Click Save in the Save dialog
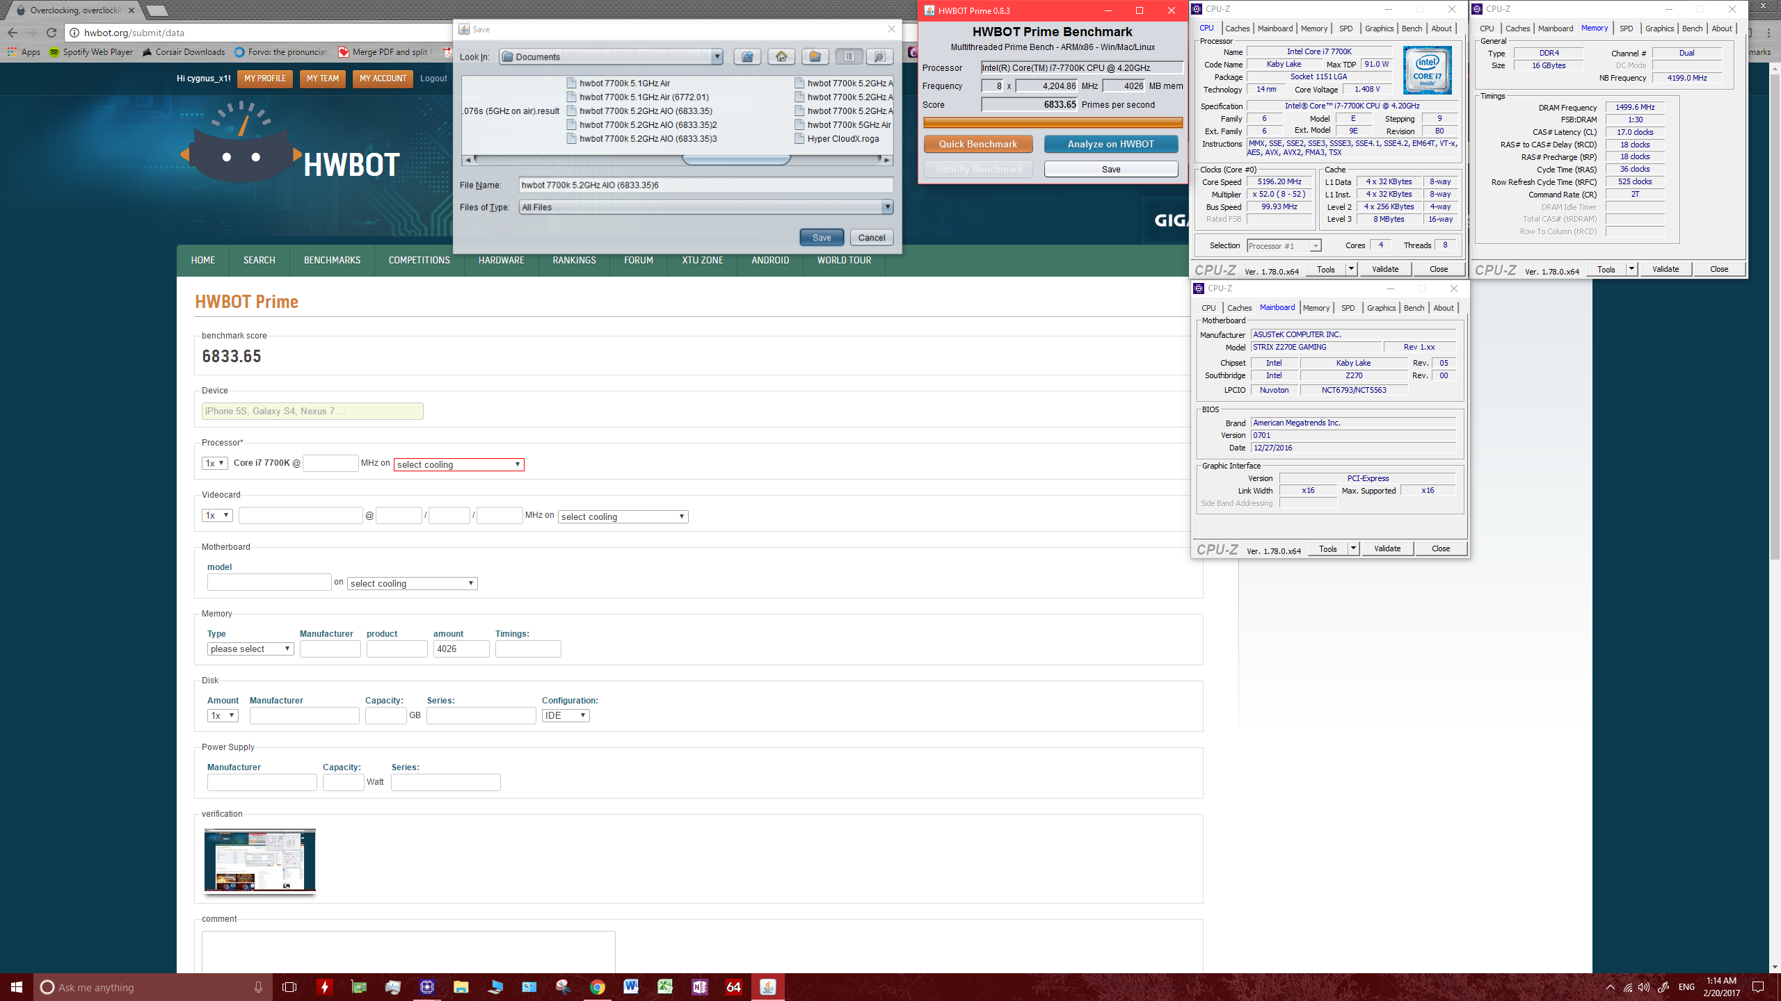 pos(822,237)
